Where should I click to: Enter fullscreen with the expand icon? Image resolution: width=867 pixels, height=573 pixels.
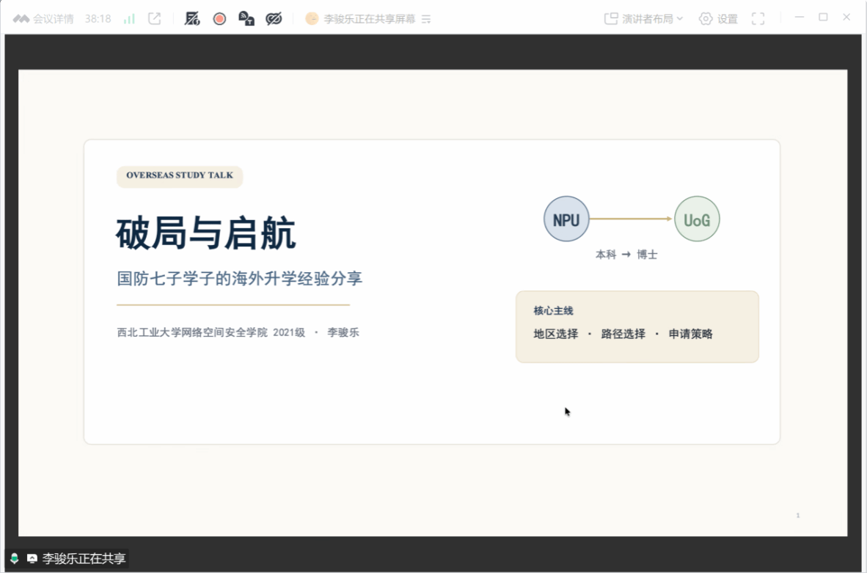[x=758, y=19]
